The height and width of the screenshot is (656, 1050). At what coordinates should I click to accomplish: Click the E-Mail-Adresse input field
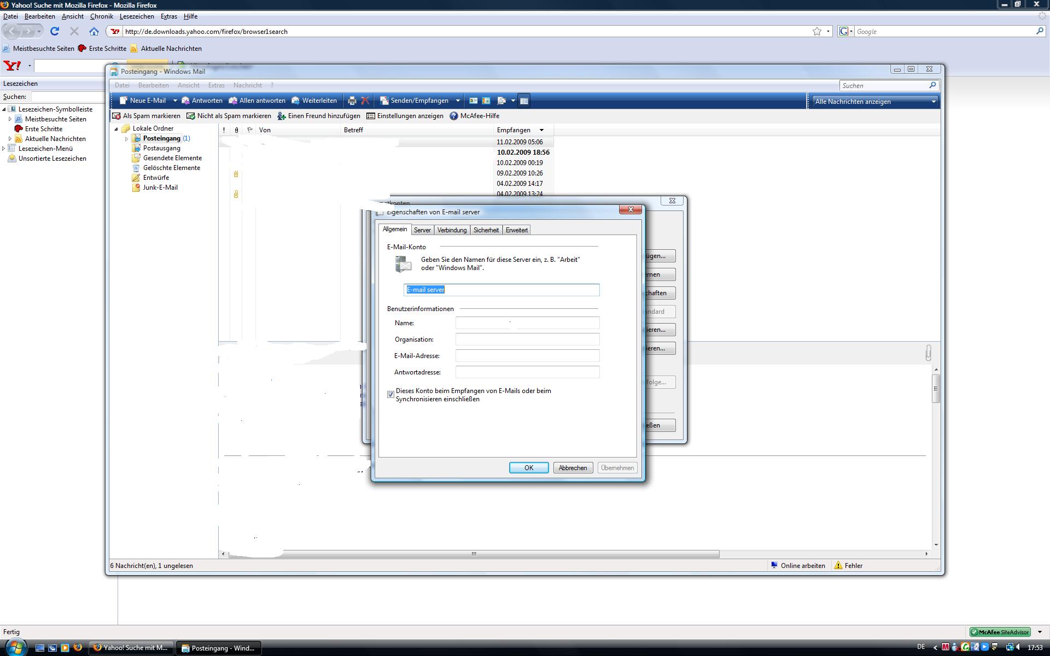[527, 356]
